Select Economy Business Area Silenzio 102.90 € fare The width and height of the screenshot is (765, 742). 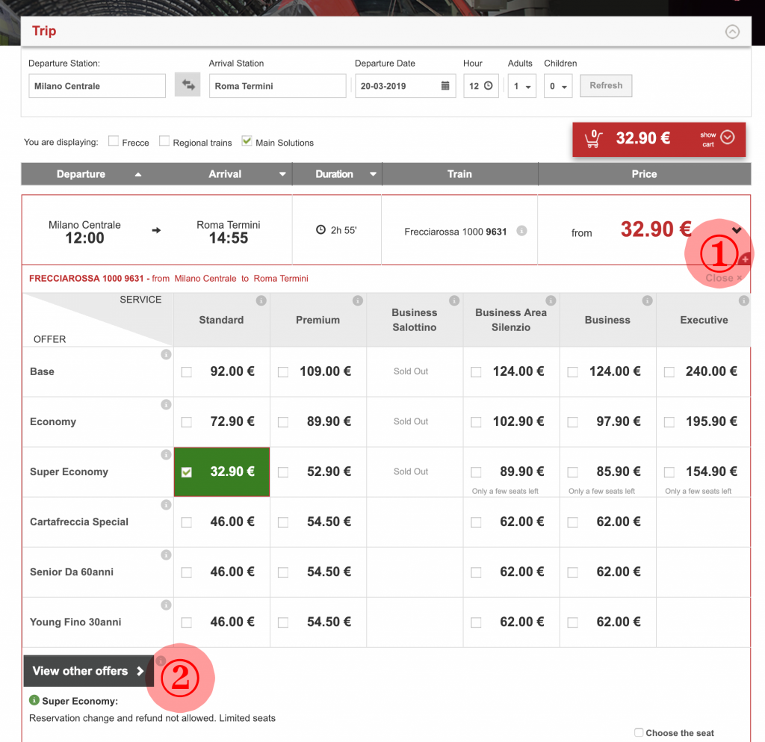(476, 422)
